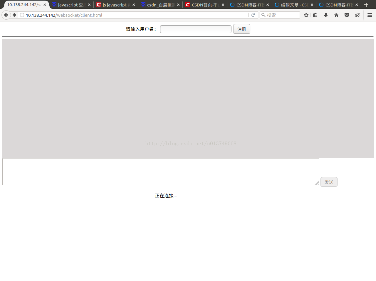376x281 pixels.
Task: Click the search magnifier icon
Action: (263, 15)
